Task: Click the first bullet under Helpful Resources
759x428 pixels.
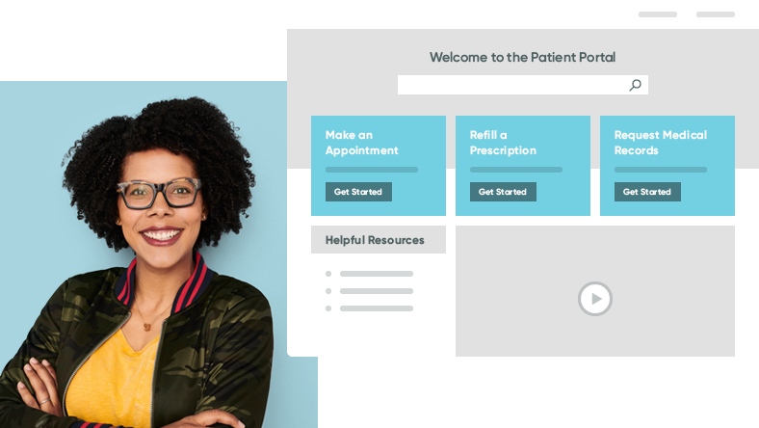Action: 328,274
